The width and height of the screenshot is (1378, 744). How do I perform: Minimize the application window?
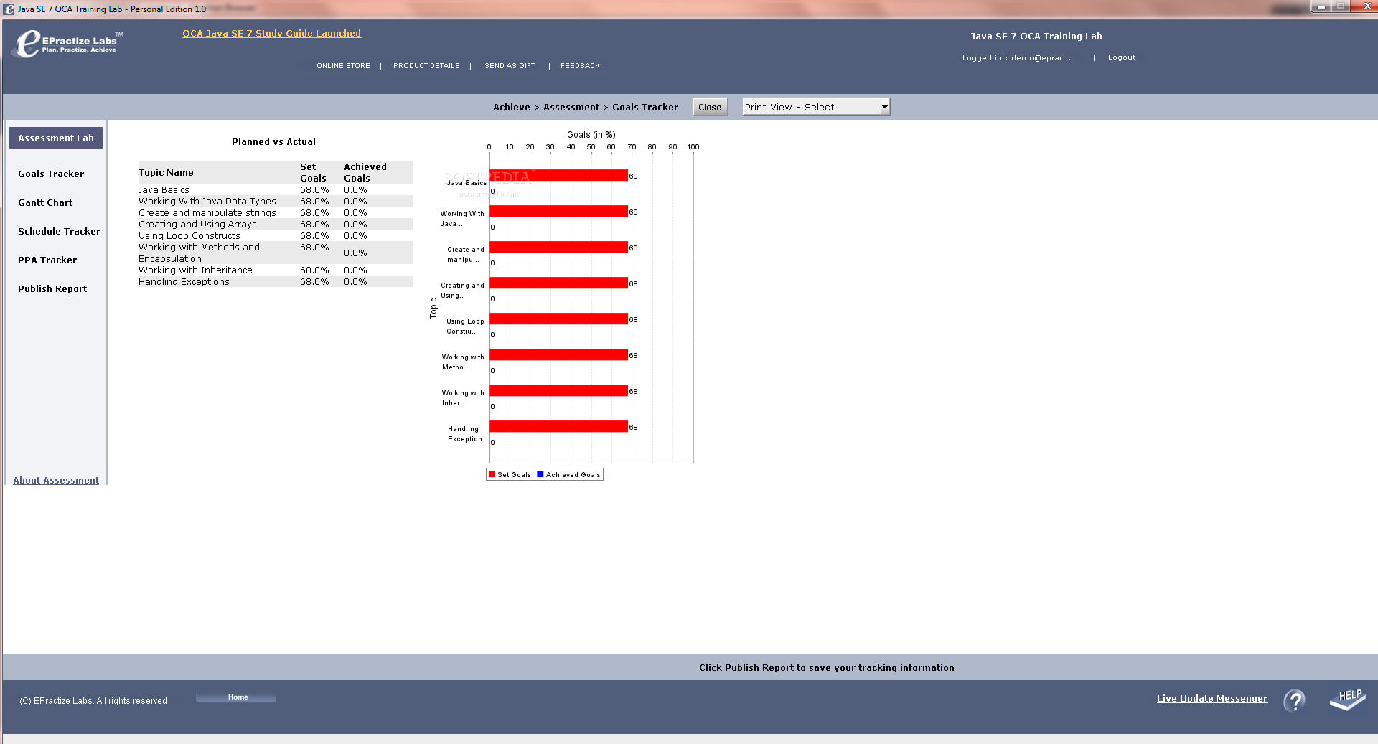click(1321, 7)
